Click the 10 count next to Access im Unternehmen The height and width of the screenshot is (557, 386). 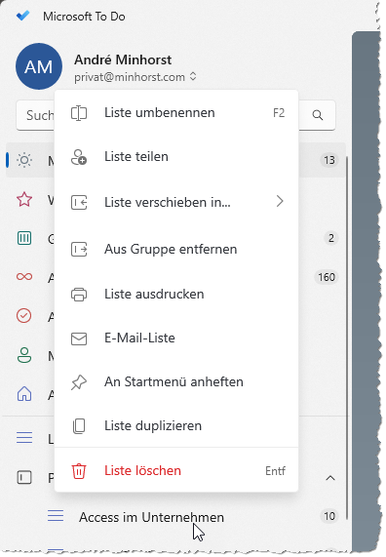[x=329, y=516]
